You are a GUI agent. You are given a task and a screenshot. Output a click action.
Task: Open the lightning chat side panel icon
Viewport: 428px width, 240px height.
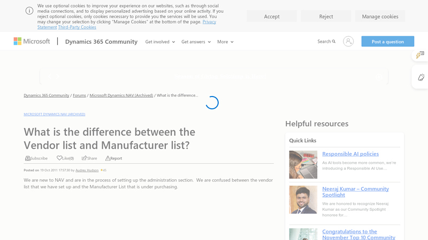pos(420,55)
